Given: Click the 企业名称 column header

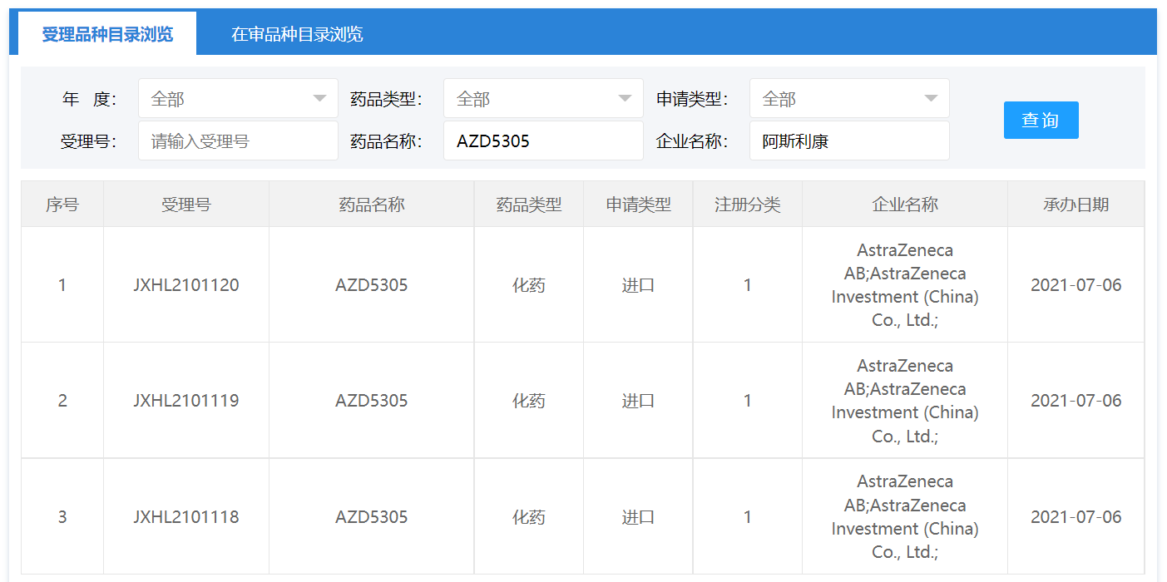Looking at the screenshot, I should pos(905,205).
